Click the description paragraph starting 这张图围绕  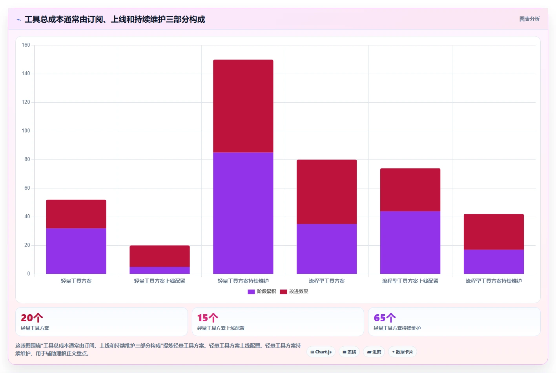pyautogui.click(x=158, y=349)
